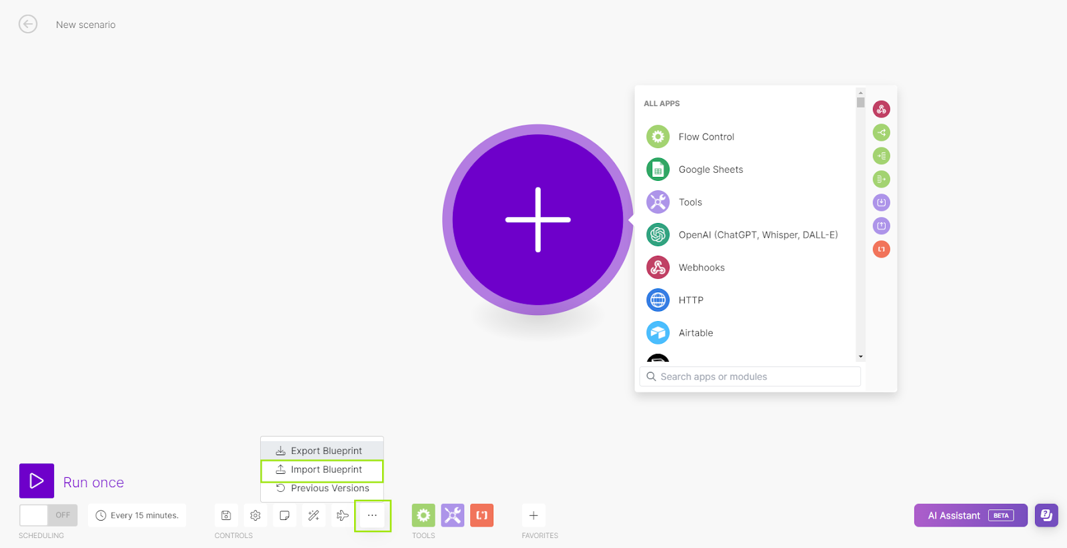Click the notes icon in controls
Image resolution: width=1067 pixels, height=548 pixels.
coord(285,515)
